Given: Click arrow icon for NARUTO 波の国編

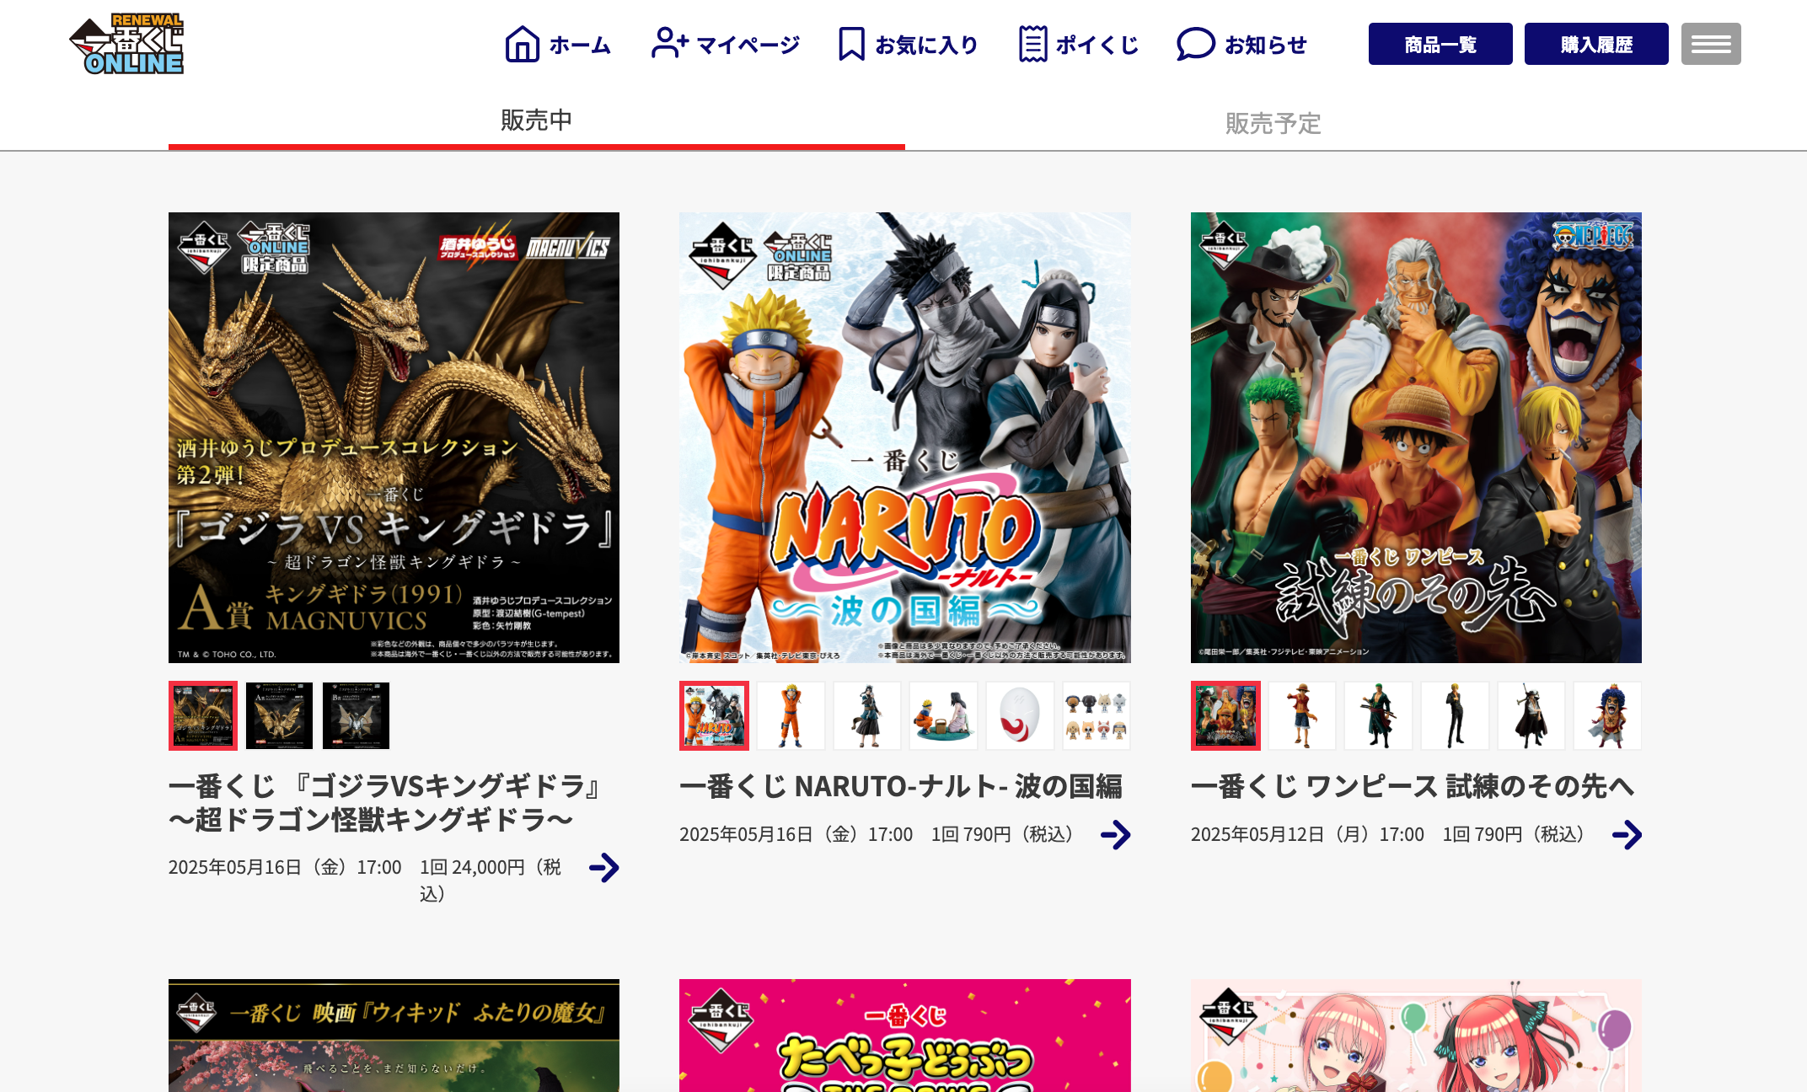Looking at the screenshot, I should [1115, 835].
